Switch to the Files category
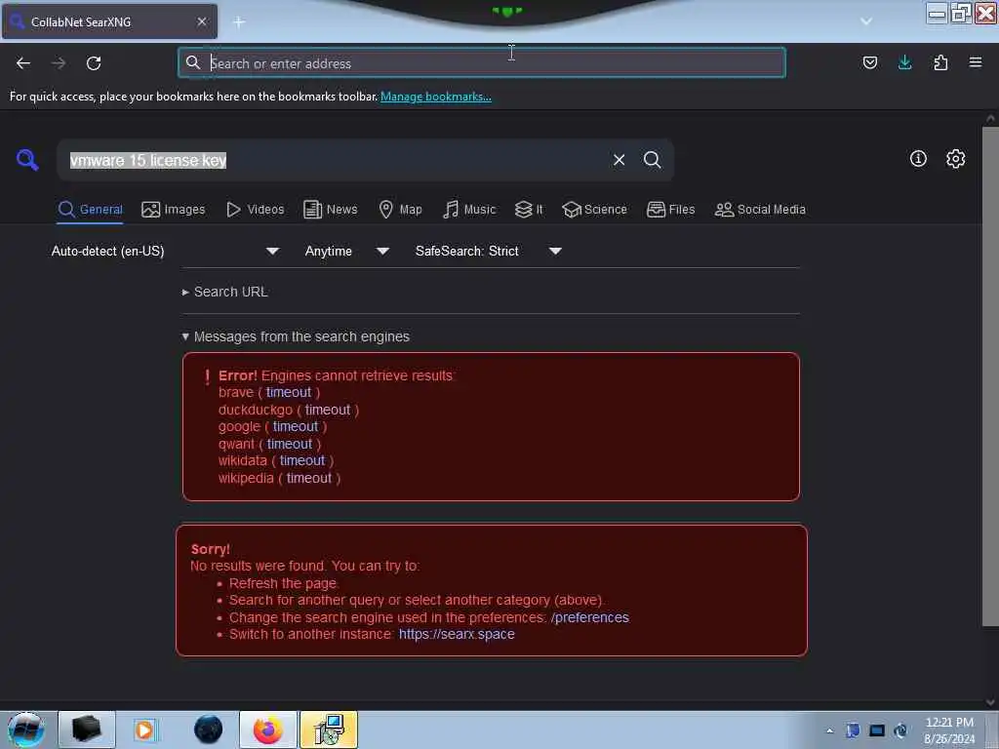Screen dimensions: 999x749 670,210
